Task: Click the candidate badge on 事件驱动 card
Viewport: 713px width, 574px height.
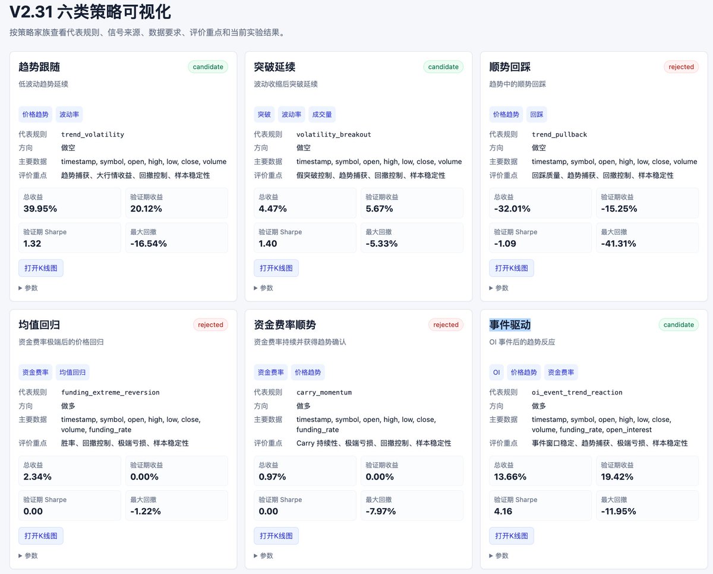Action: [x=679, y=325]
